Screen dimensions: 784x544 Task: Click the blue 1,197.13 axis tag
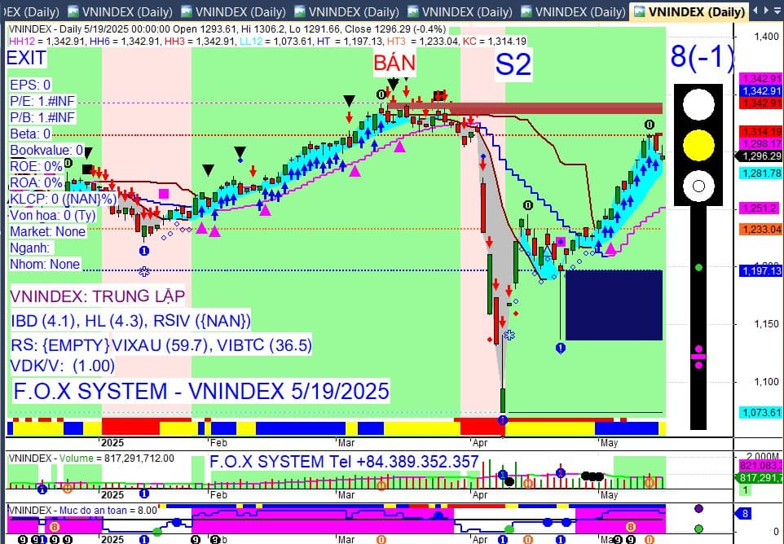tap(760, 270)
